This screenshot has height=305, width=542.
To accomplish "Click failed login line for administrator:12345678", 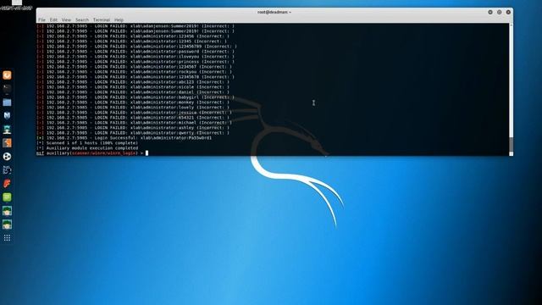I will pos(135,77).
